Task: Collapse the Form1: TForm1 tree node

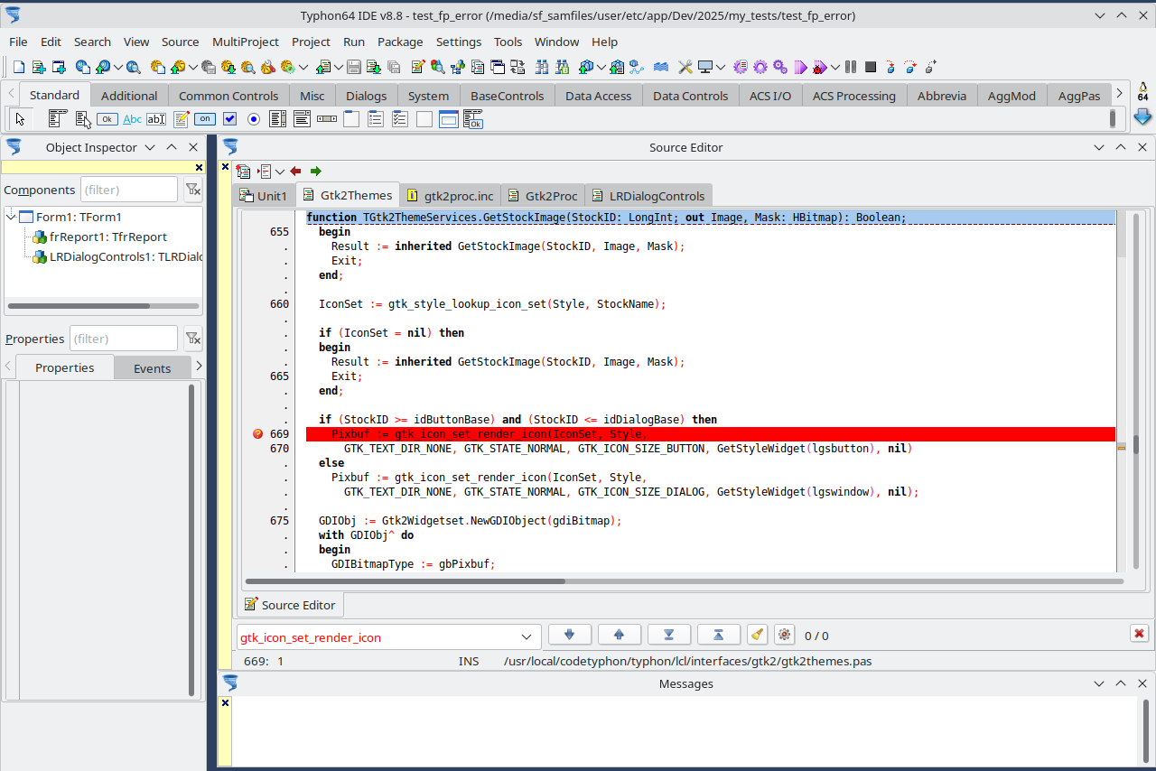Action: [12, 217]
